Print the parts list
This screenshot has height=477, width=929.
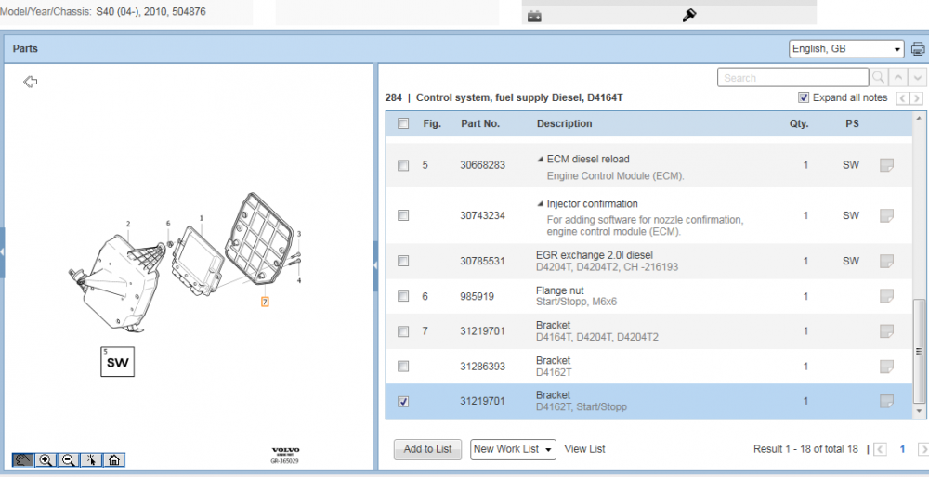click(x=918, y=48)
